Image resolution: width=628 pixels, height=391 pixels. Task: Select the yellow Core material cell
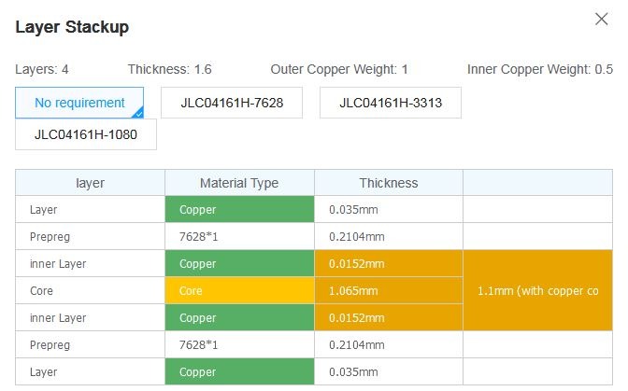point(239,290)
